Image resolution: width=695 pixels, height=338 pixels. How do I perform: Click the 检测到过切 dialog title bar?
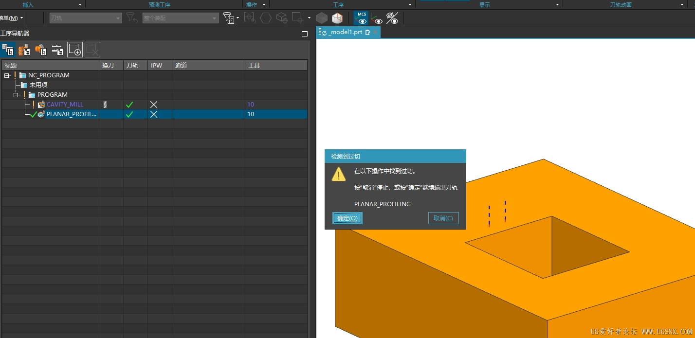395,157
